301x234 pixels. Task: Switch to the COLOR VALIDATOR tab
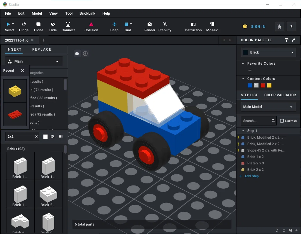tap(280, 95)
